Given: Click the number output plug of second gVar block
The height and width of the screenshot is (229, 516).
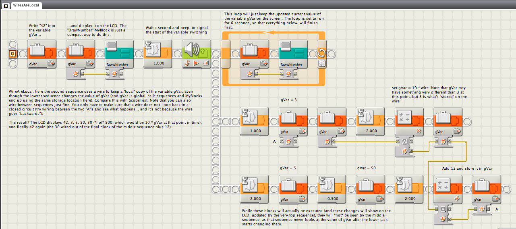Looking at the screenshot, I should tap(82, 73).
